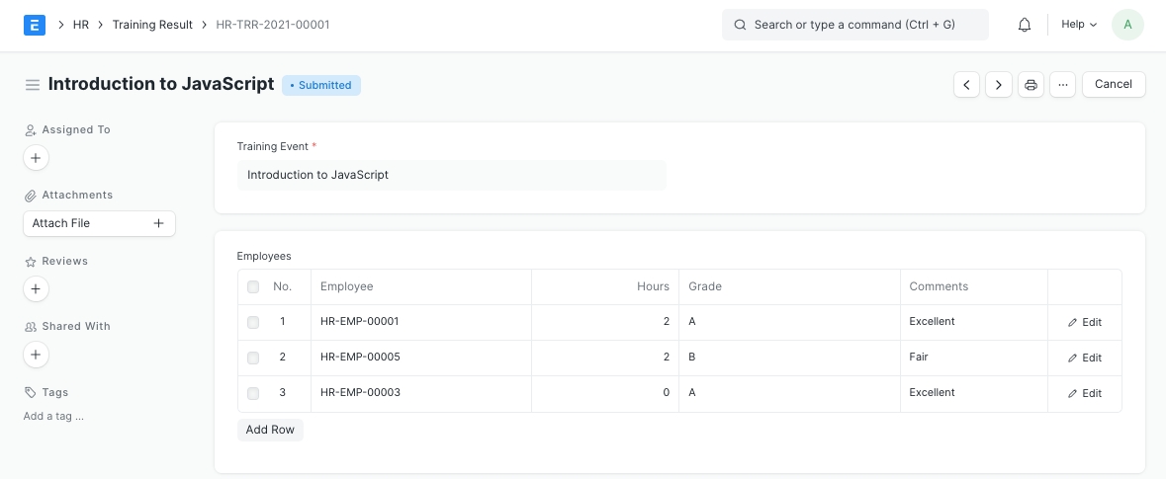Add a review with plus button

click(36, 289)
